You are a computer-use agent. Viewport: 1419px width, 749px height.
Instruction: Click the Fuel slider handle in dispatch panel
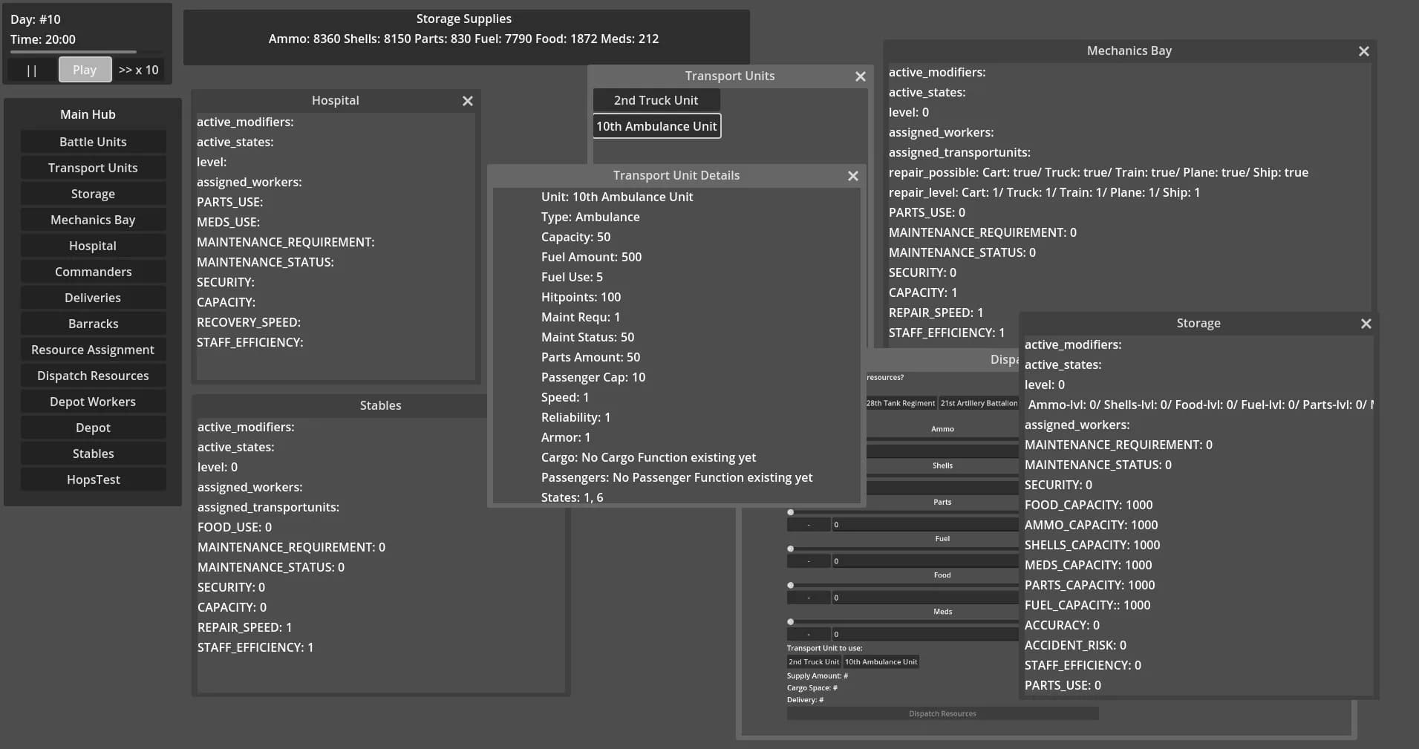791,549
